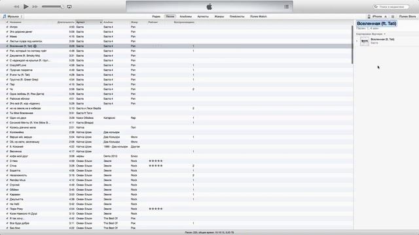
Task: Uncheck the Интро song checkbox
Action: point(7,27)
